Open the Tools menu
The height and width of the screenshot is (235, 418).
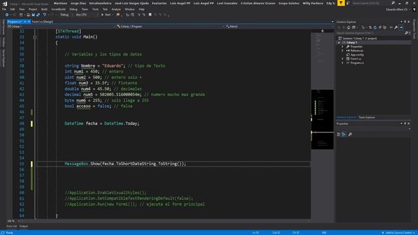pyautogui.click(x=95, y=9)
